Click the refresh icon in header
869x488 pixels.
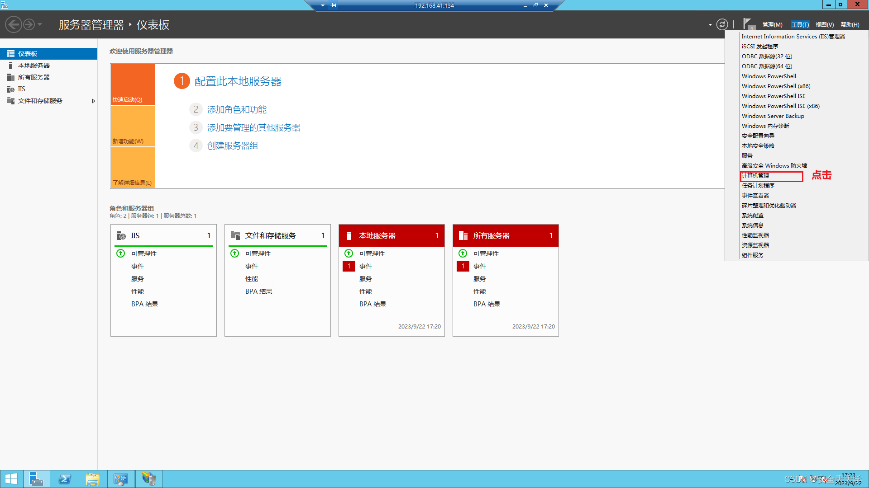(722, 24)
